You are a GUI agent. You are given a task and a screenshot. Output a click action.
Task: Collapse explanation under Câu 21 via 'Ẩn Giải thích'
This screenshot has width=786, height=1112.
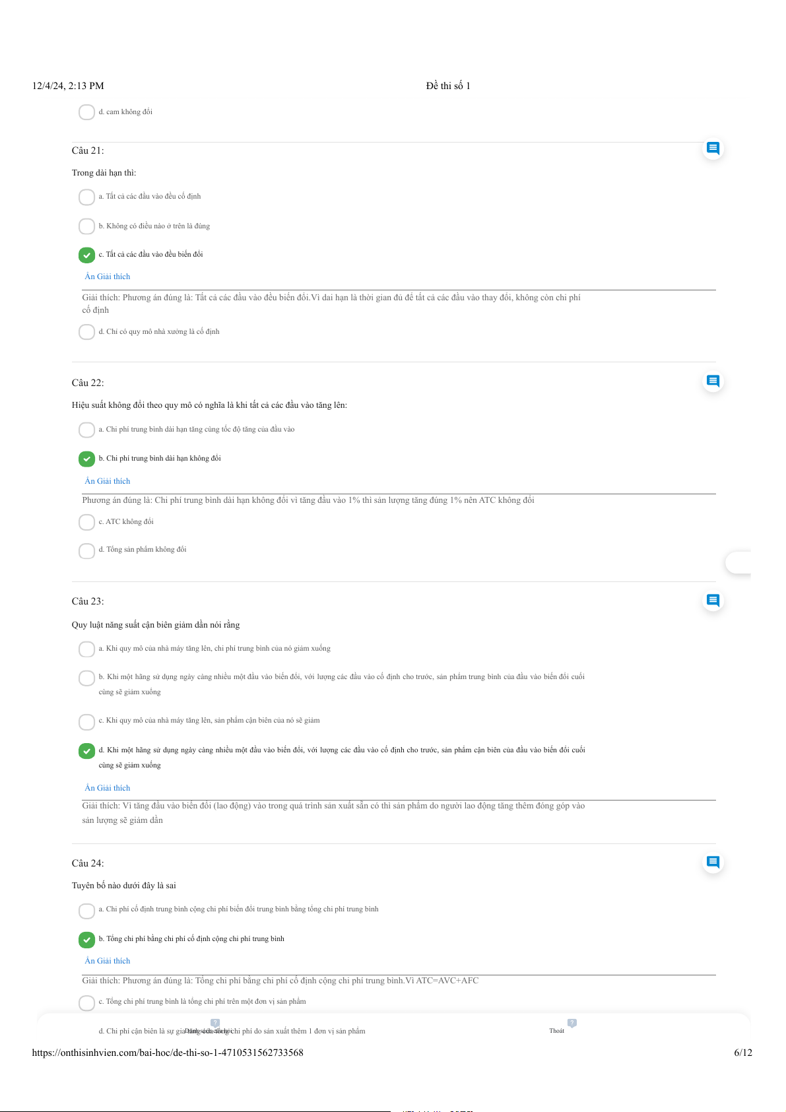coord(108,277)
